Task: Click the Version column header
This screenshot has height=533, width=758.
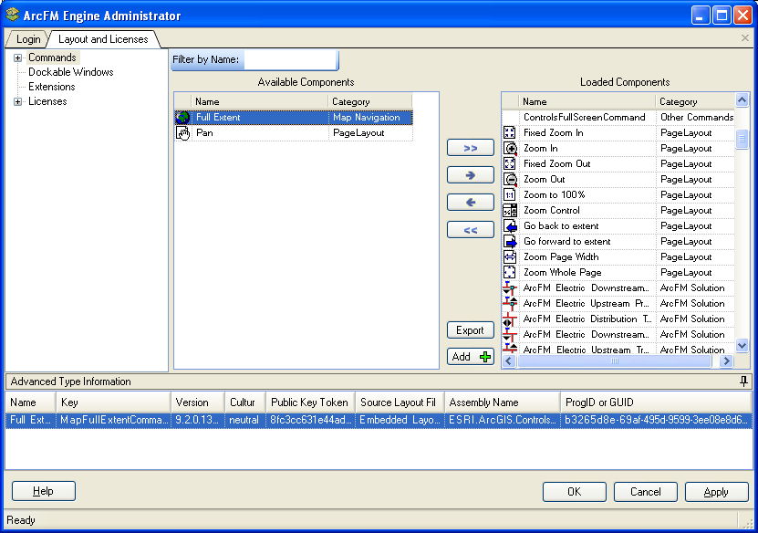Action: coord(197,402)
